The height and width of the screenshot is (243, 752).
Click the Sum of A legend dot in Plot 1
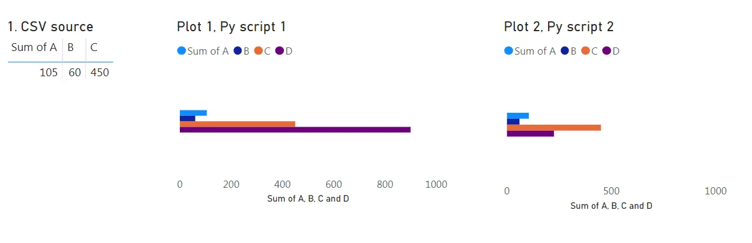coord(182,51)
